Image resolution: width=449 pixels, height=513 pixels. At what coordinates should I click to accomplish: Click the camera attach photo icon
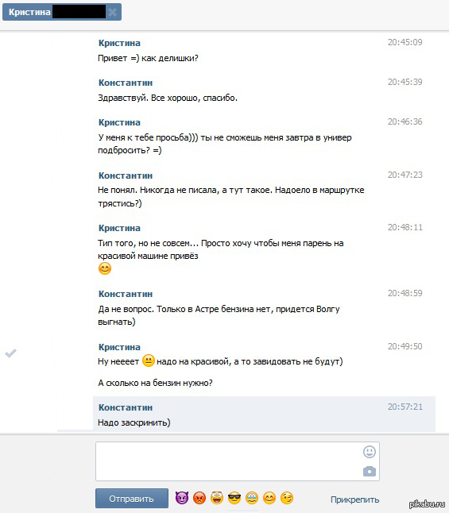369,472
